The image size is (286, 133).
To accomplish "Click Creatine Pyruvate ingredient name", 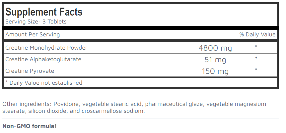I will pos(30,71).
